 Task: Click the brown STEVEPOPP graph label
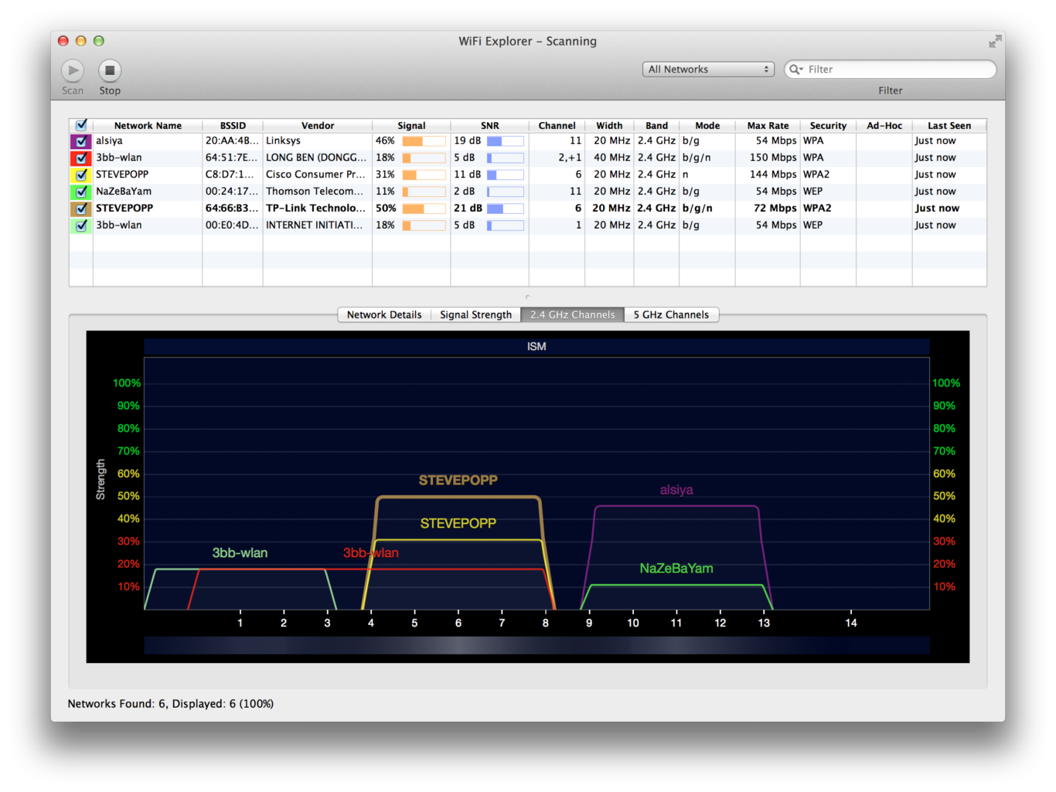(x=458, y=481)
